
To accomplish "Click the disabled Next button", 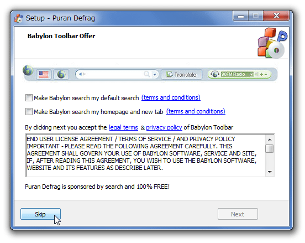I will (x=238, y=214).
